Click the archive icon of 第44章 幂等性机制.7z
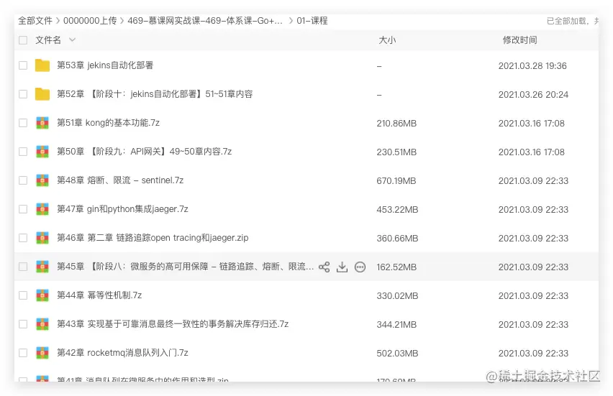This screenshot has width=613, height=396. click(42, 295)
